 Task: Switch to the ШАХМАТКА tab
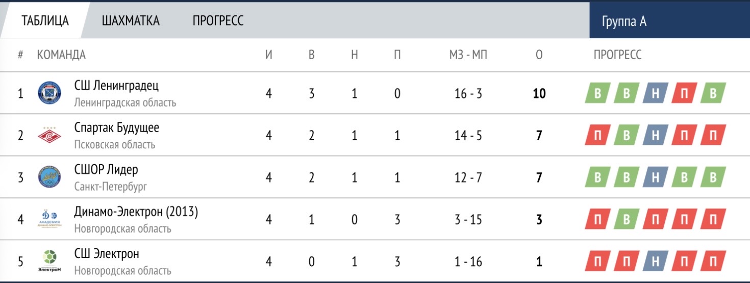(131, 21)
